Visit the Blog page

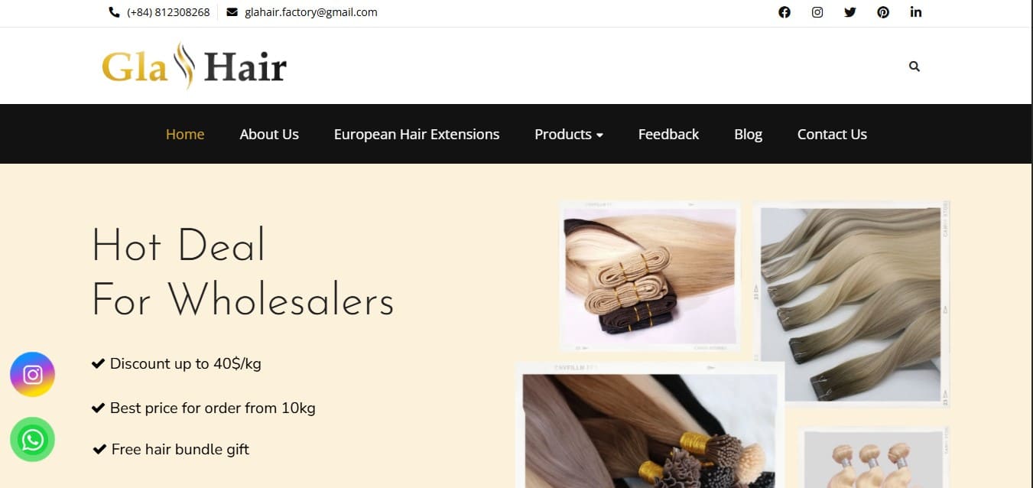click(x=748, y=134)
